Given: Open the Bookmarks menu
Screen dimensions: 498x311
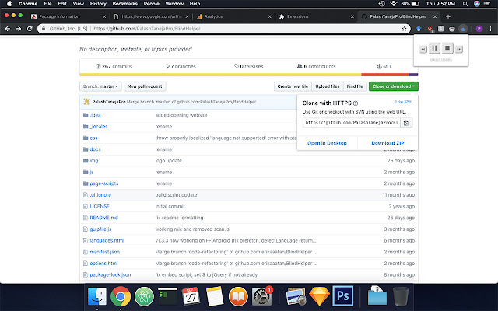Looking at the screenshot, I should pos(124,4).
